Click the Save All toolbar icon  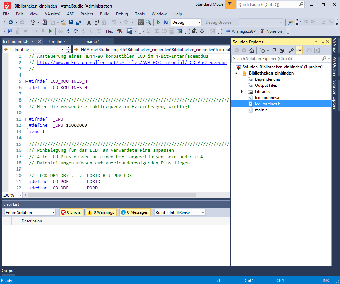(x=79, y=22)
